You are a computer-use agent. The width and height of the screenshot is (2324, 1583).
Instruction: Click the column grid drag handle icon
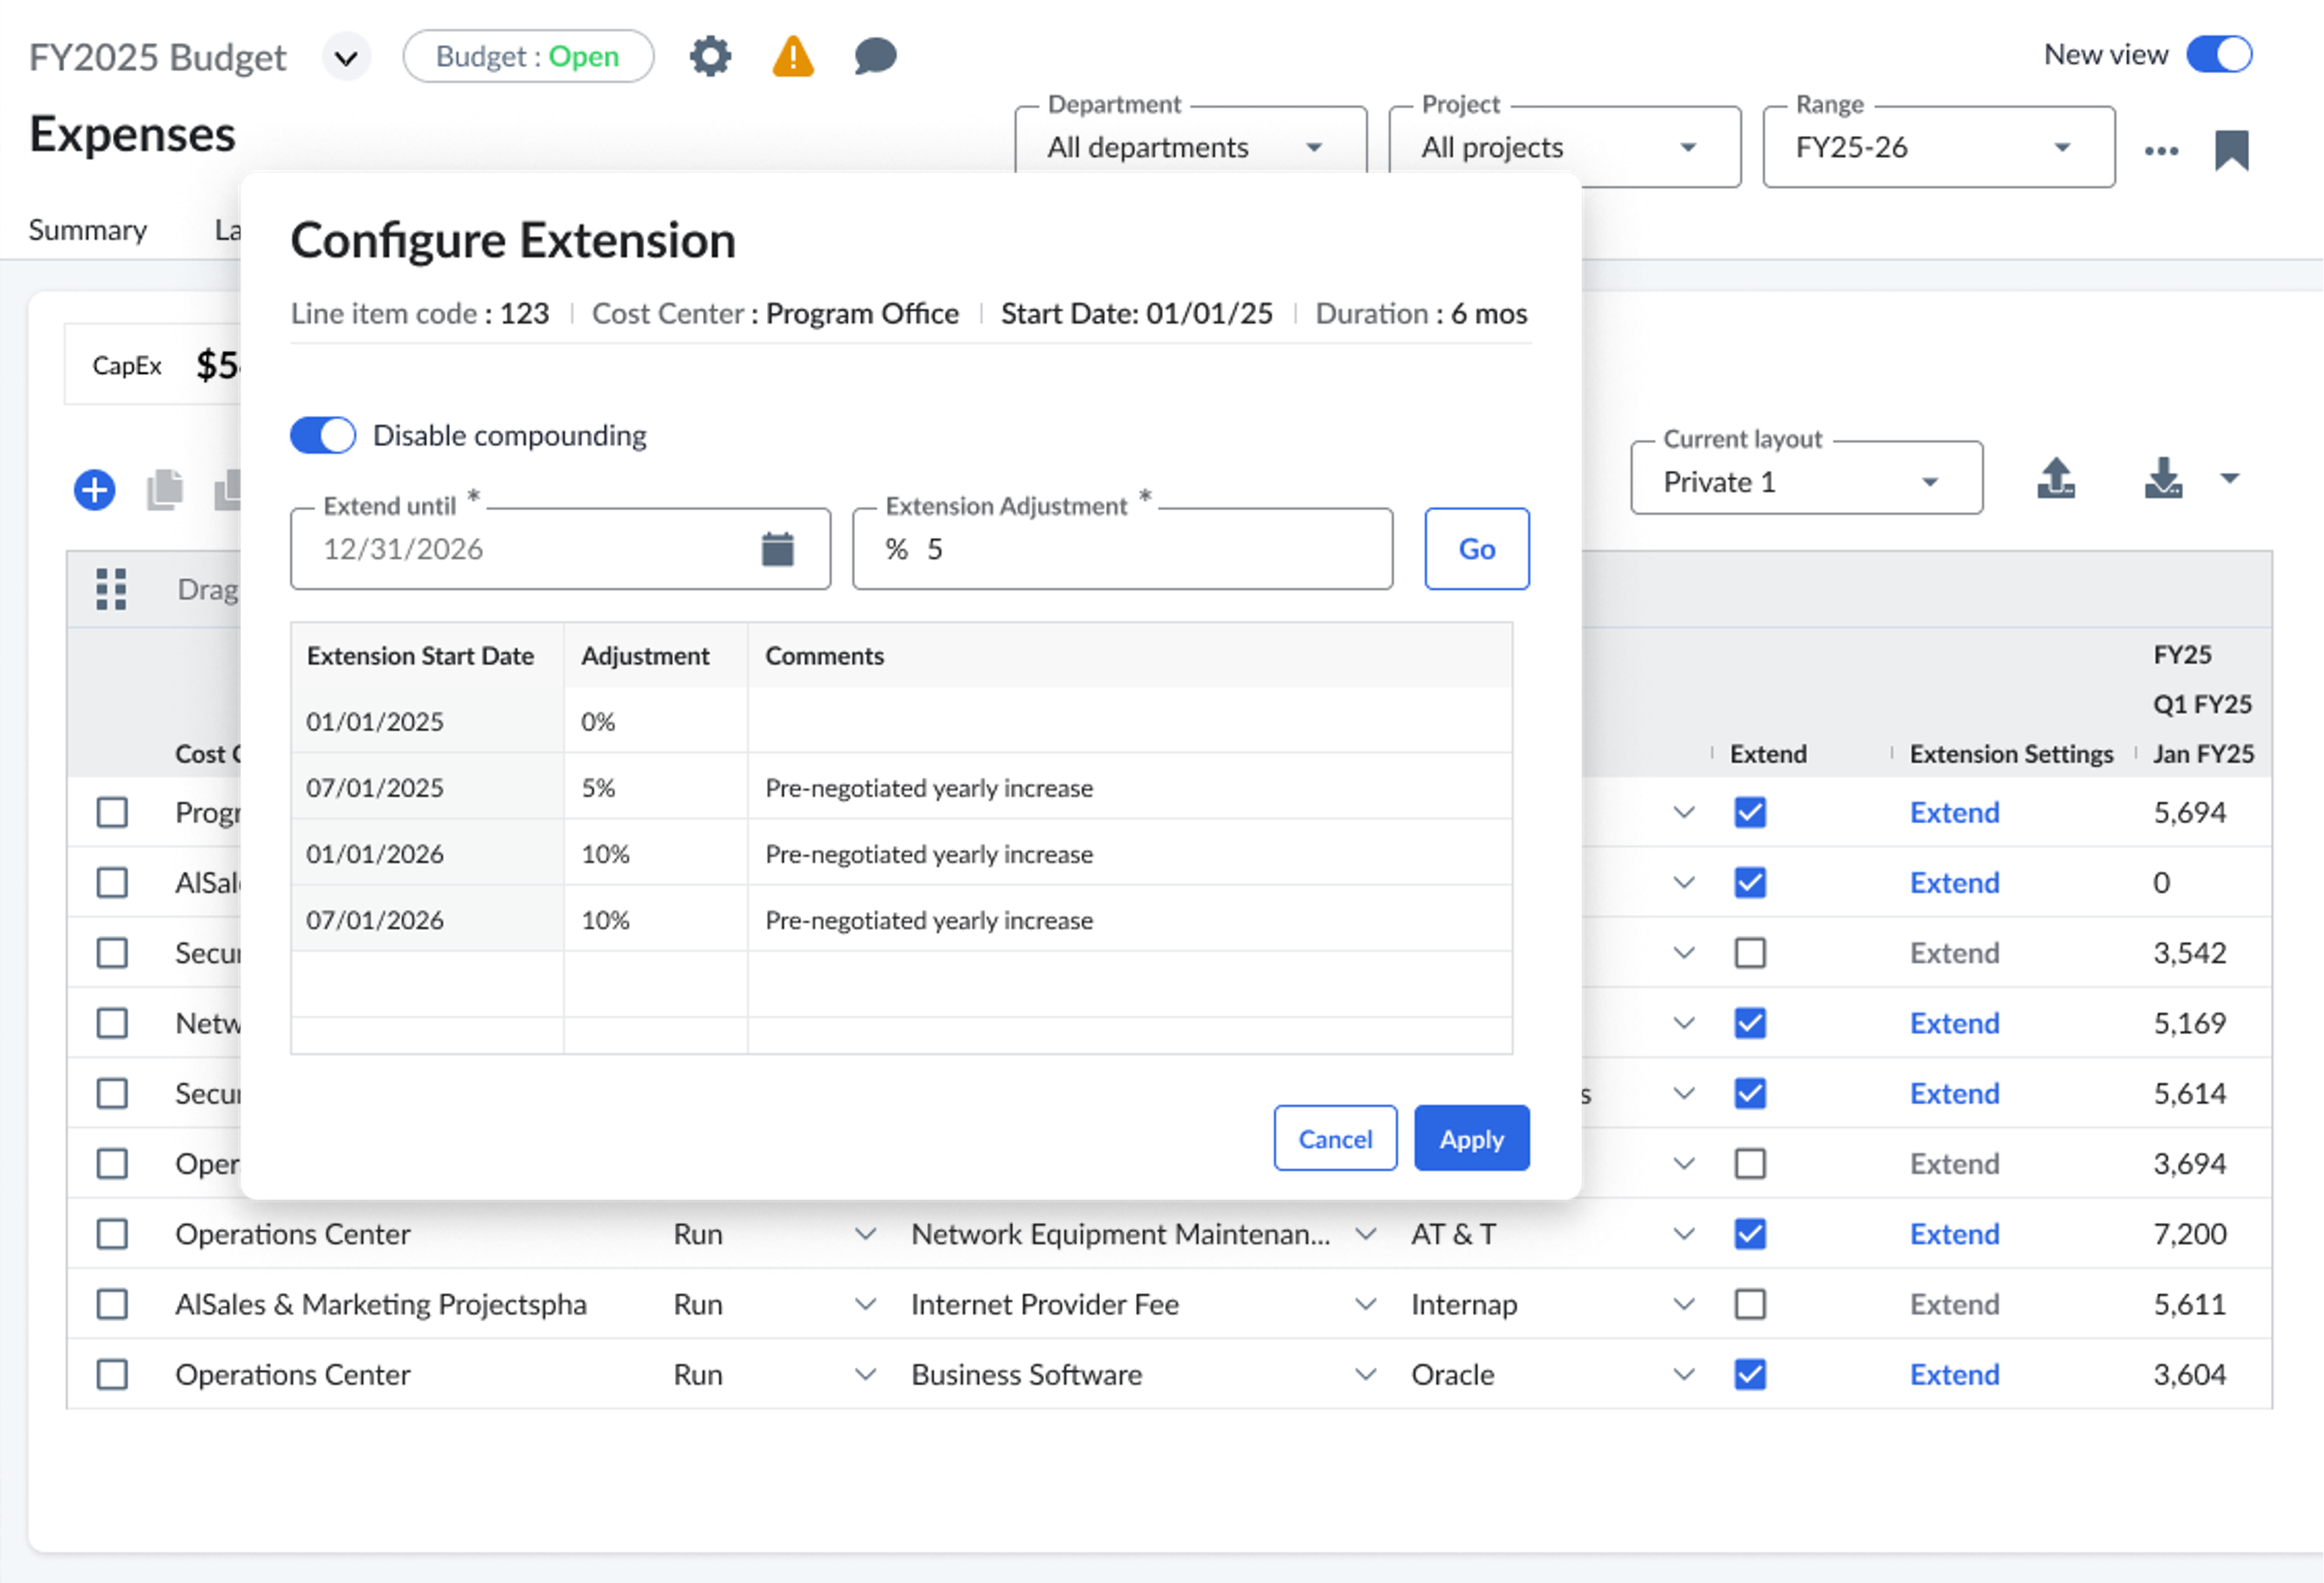[x=111, y=589]
